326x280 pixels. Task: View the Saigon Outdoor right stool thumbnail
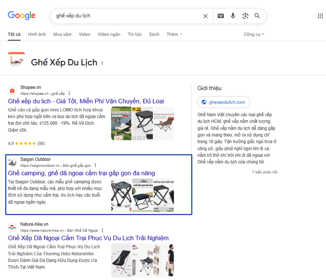(164, 195)
